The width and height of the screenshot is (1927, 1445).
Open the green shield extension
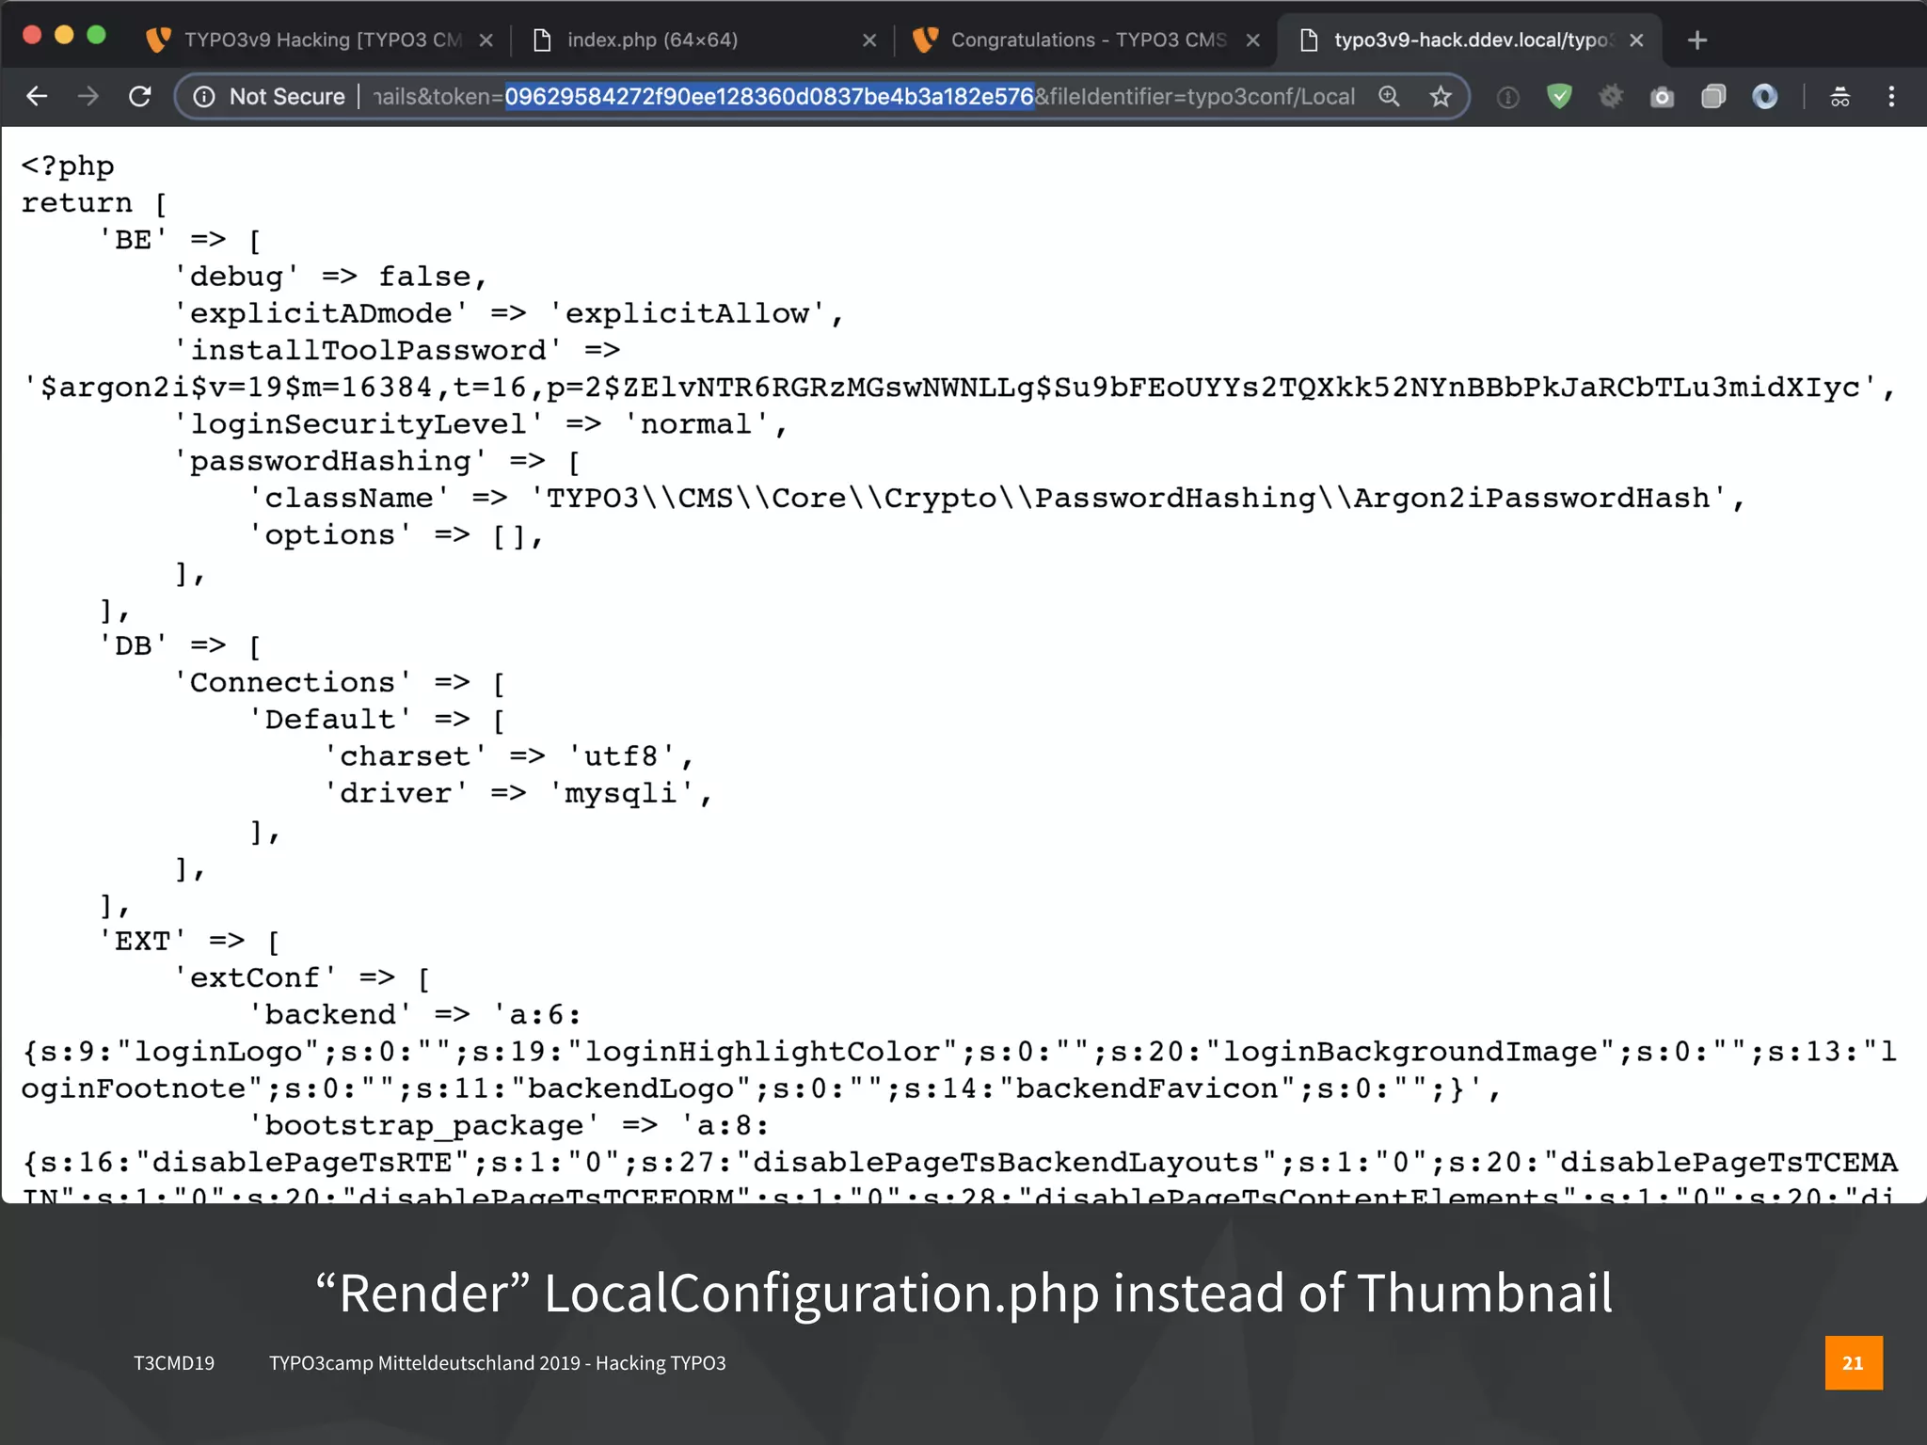[x=1559, y=96]
